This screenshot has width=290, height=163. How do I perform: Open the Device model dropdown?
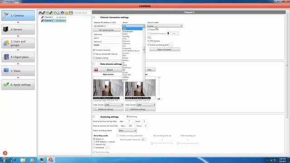(165, 26)
